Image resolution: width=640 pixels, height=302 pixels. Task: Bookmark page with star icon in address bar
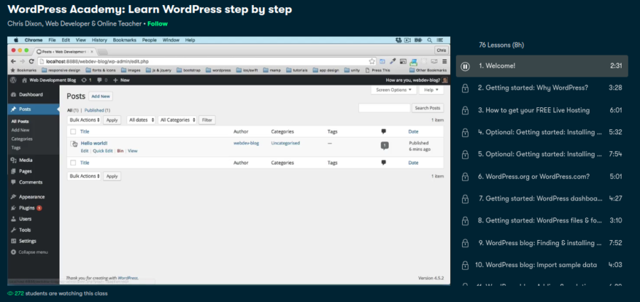coord(372,61)
